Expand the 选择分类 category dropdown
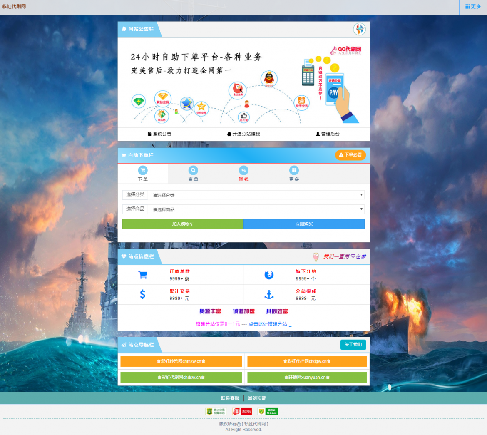487x435 pixels. coord(256,195)
